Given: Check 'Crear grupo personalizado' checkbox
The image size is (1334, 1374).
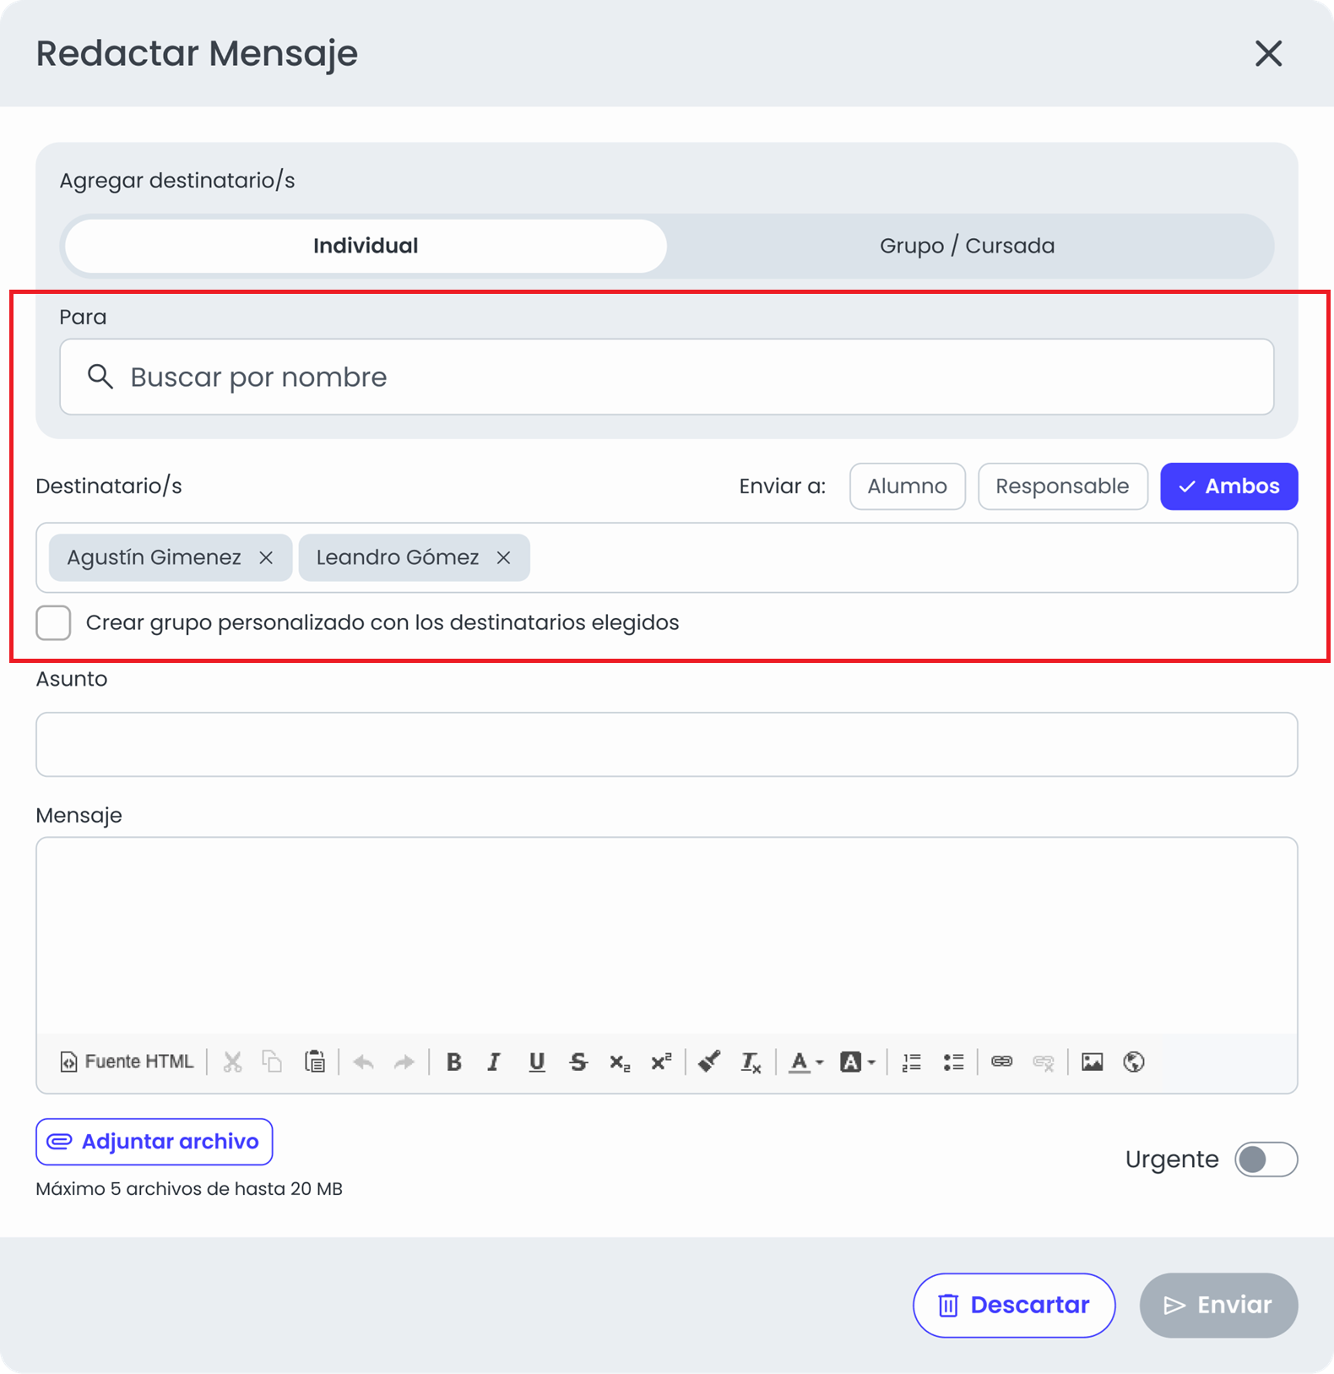Looking at the screenshot, I should (53, 622).
